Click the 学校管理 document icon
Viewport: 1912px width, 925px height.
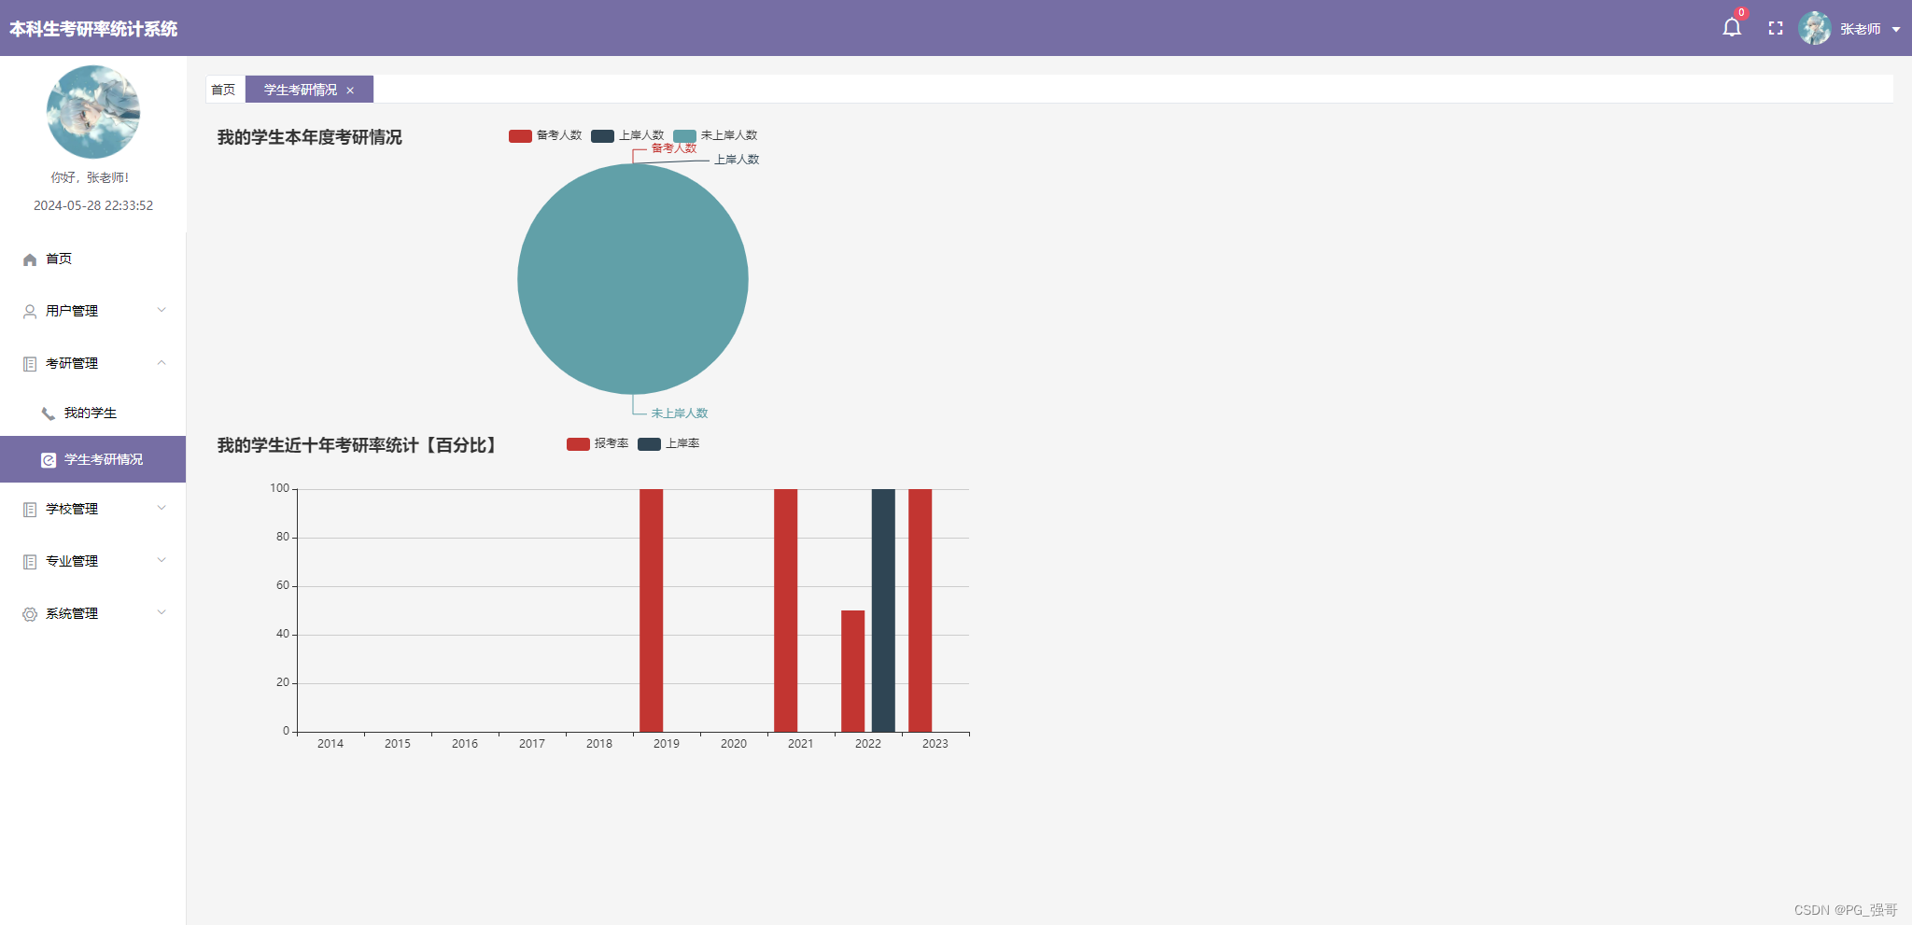pos(30,510)
